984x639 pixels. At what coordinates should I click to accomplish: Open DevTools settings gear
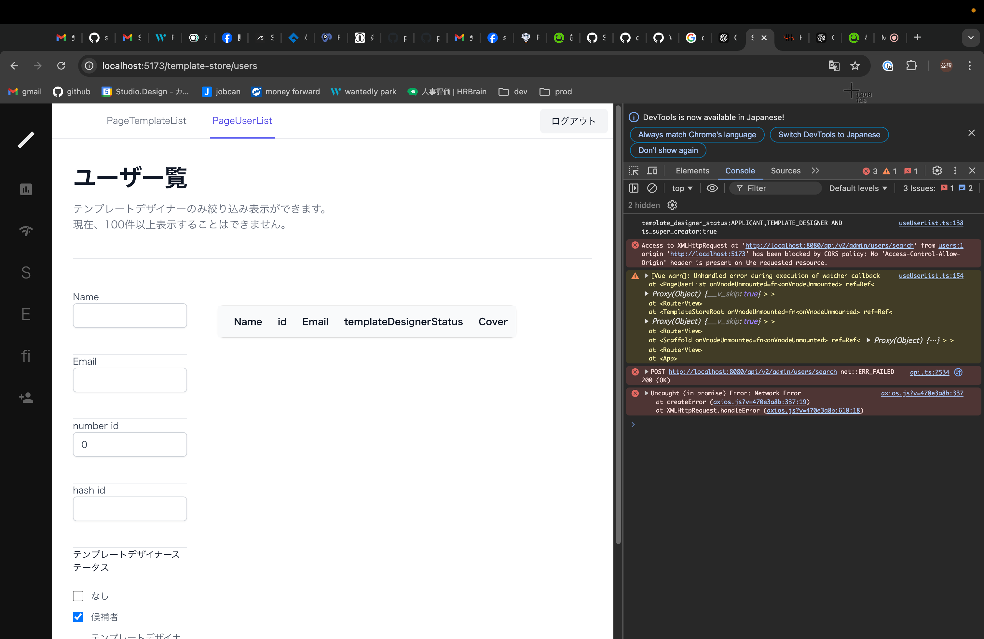coord(937,170)
